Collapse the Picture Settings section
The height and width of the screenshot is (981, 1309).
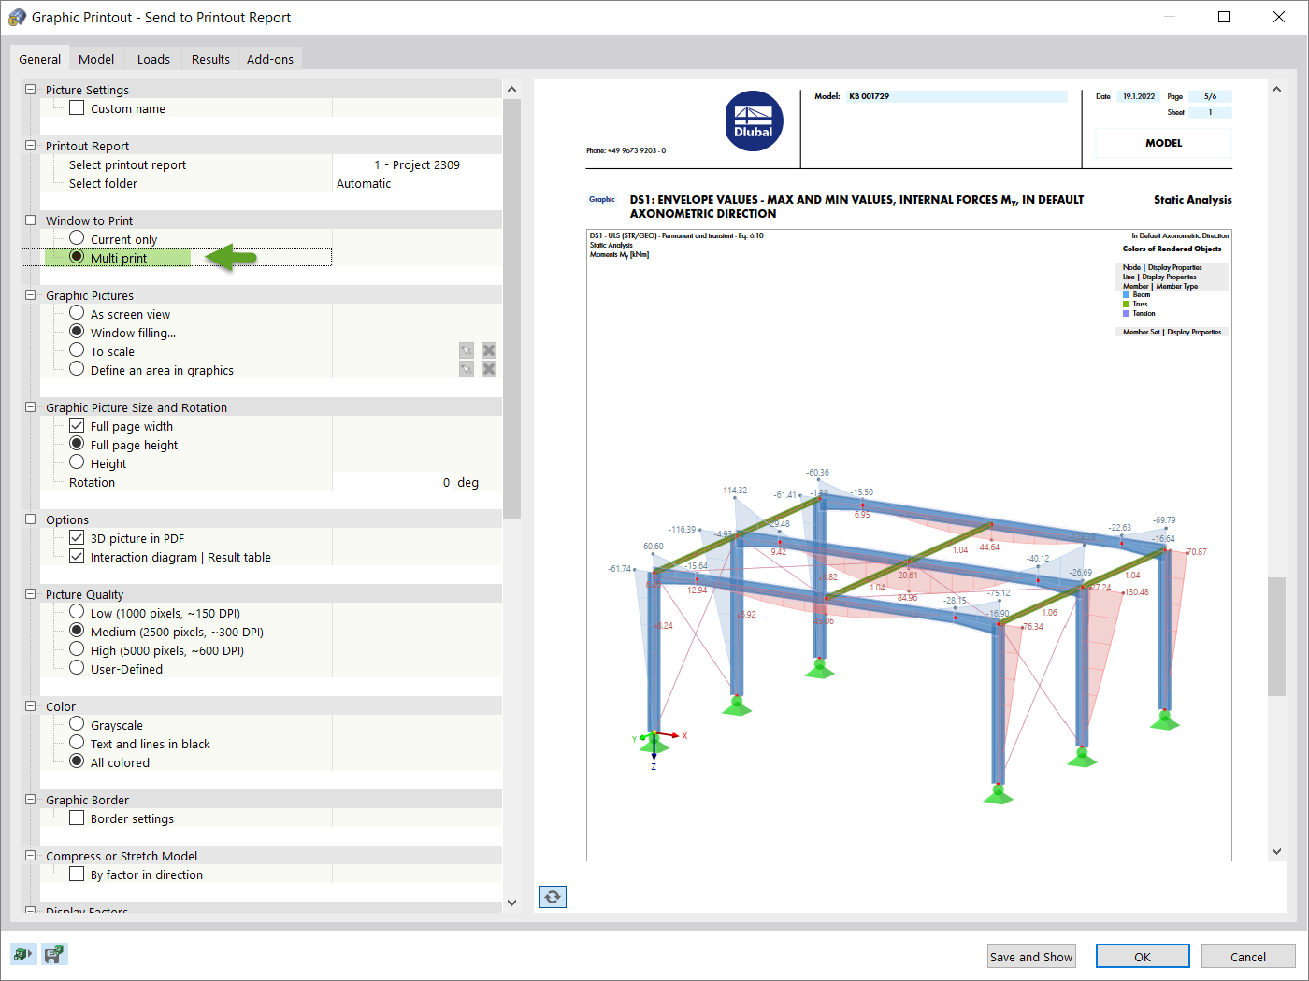pos(30,90)
